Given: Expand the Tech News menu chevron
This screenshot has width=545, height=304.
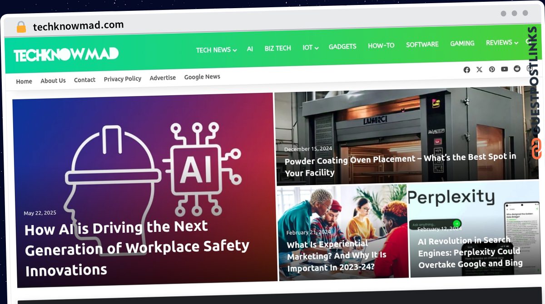Looking at the screenshot, I should [235, 50].
